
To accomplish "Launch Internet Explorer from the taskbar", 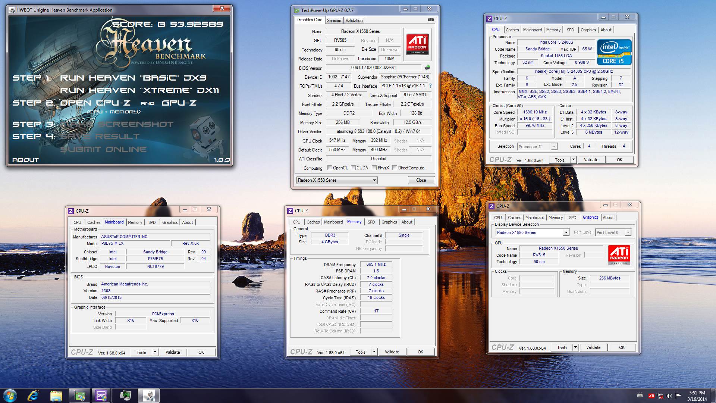I will (x=33, y=396).
